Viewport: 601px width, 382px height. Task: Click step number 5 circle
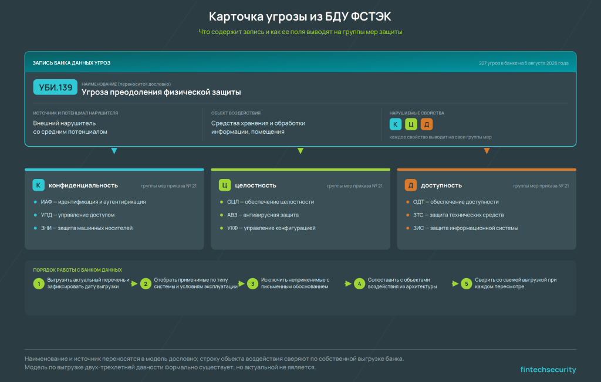tap(467, 284)
